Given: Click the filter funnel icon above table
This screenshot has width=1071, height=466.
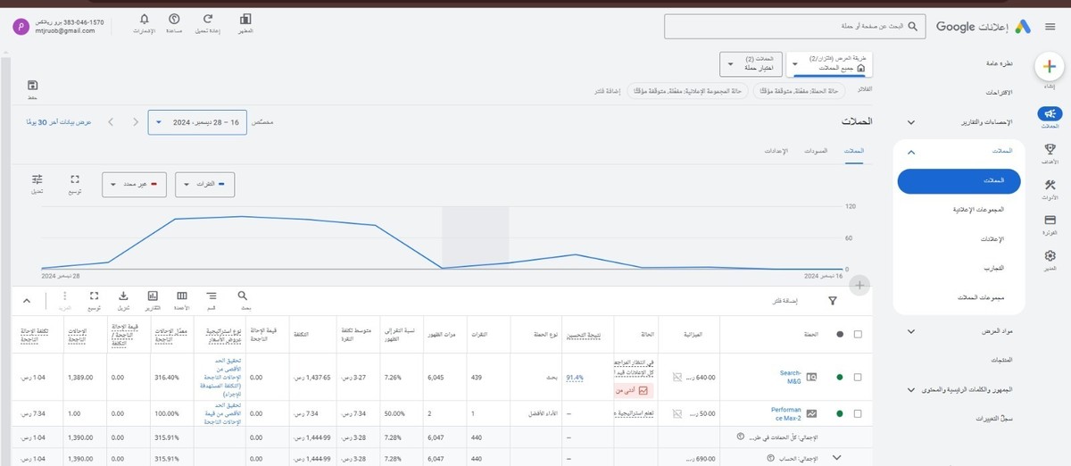Looking at the screenshot, I should coord(833,302).
